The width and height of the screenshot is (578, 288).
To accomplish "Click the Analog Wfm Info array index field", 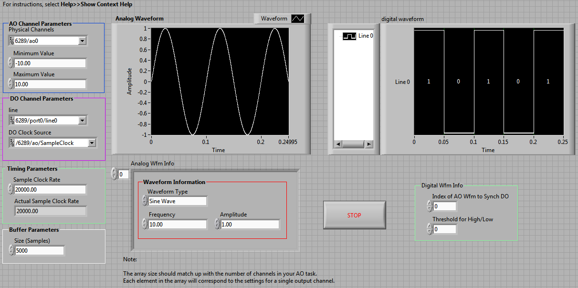I will pos(123,174).
